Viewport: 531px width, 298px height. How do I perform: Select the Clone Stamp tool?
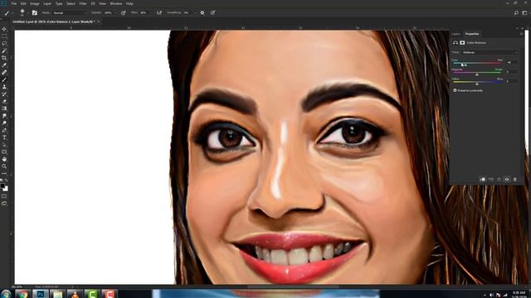click(x=4, y=87)
